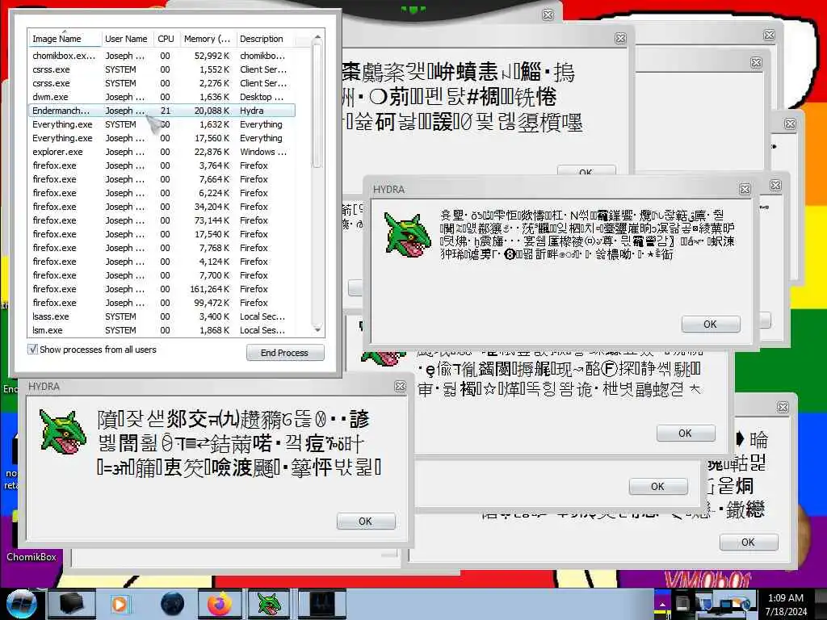Select firefox.exe row using 4,124 K

click(x=162, y=261)
